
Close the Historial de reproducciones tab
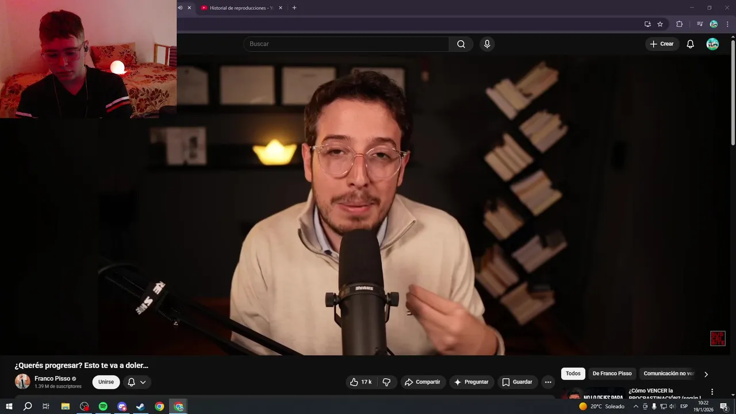[x=281, y=8]
